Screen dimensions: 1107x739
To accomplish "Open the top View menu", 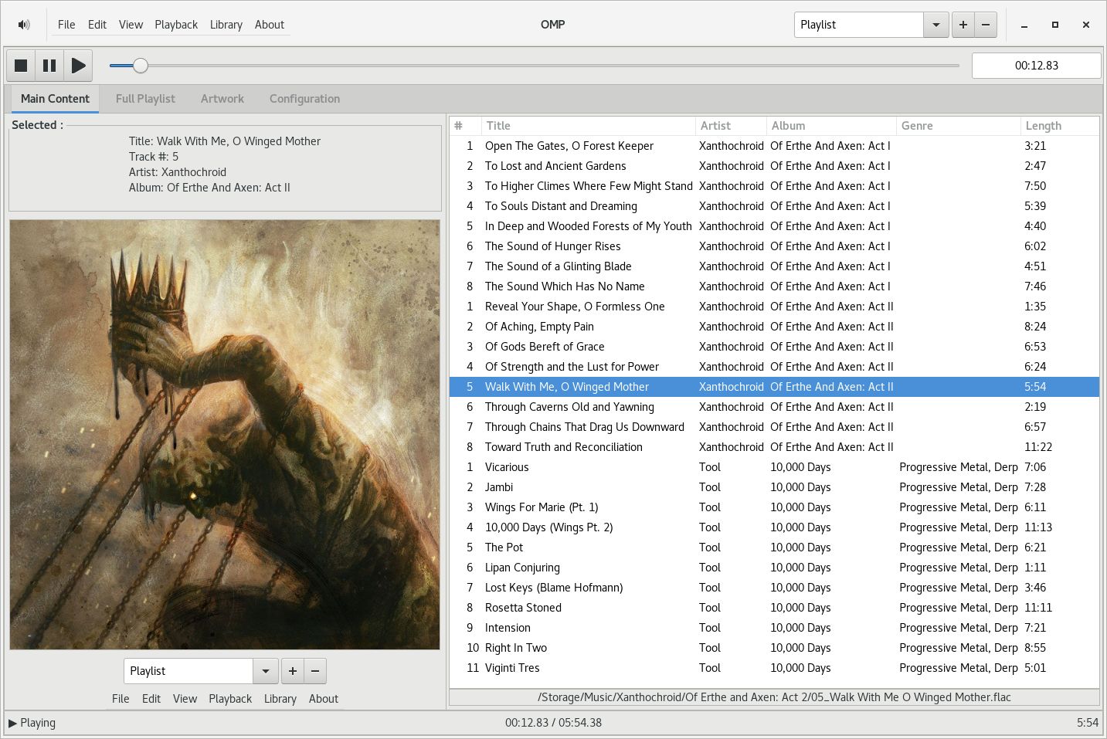I will click(131, 25).
